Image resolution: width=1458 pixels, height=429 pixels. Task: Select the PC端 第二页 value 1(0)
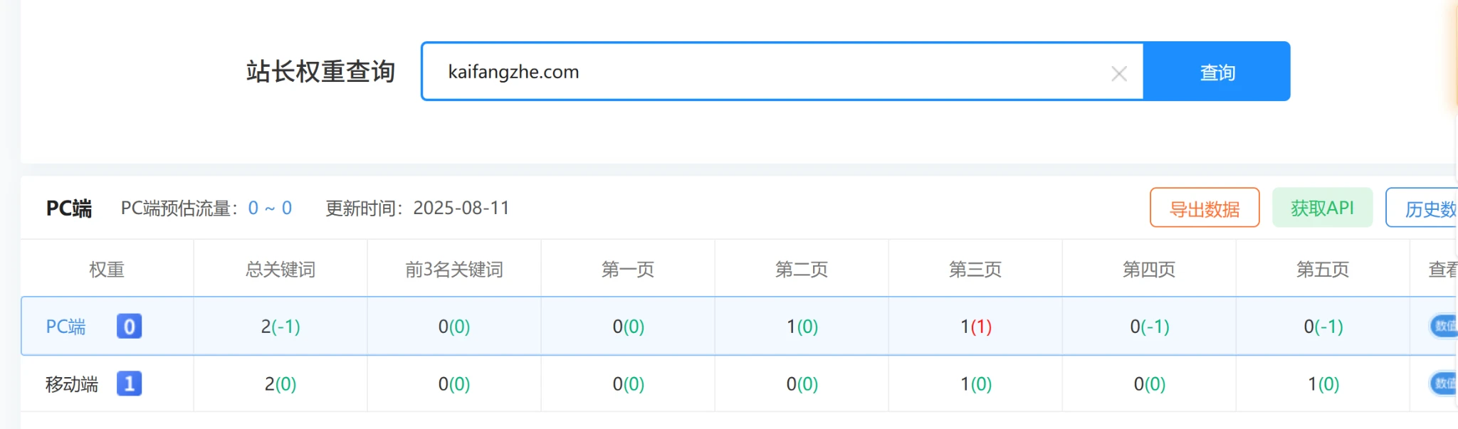[802, 327]
